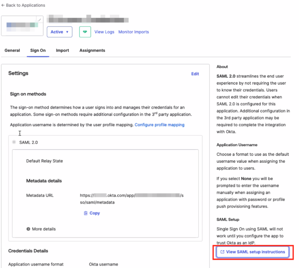Open the Active status dropdown
Image resolution: width=299 pixels, height=268 pixels.
[x=59, y=32]
